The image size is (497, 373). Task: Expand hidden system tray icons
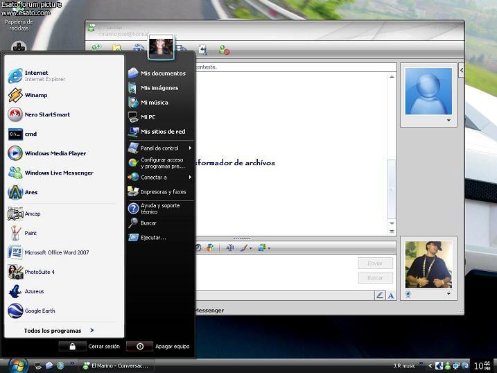(x=430, y=365)
